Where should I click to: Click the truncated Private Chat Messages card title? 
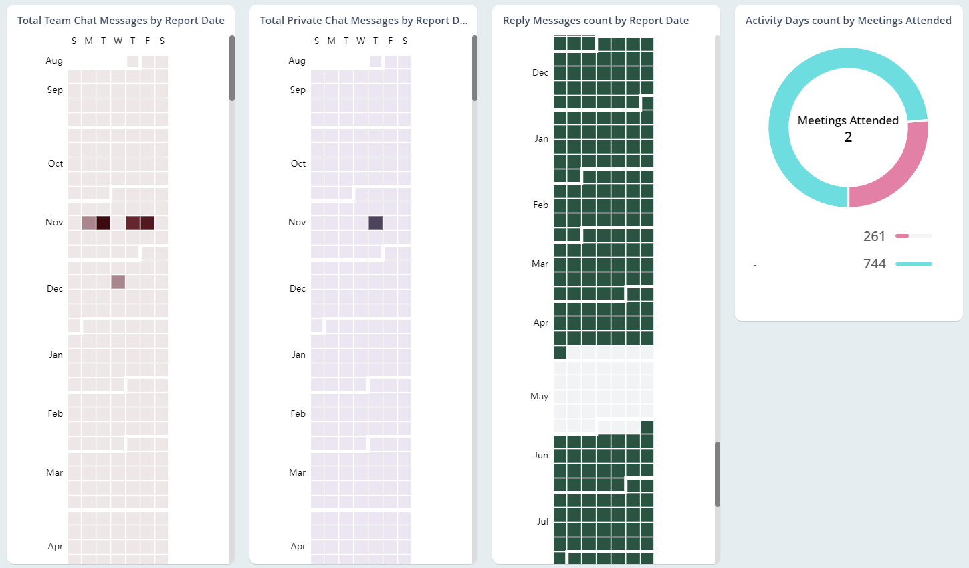(x=363, y=21)
